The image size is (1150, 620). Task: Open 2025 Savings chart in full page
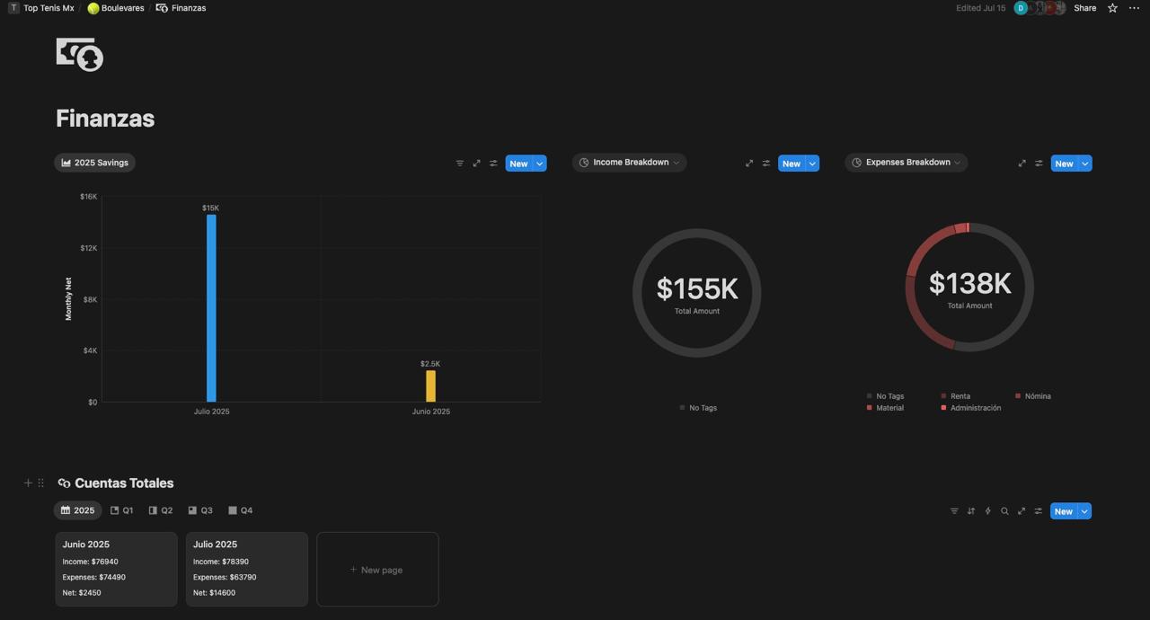[476, 164]
